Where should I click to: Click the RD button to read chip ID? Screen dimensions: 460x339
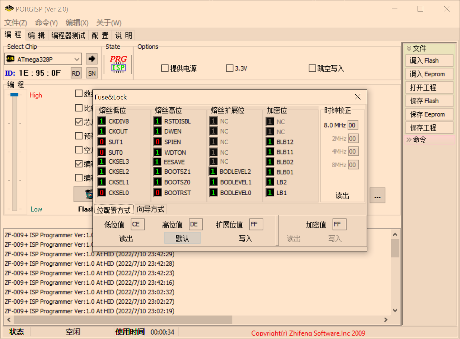click(76, 73)
